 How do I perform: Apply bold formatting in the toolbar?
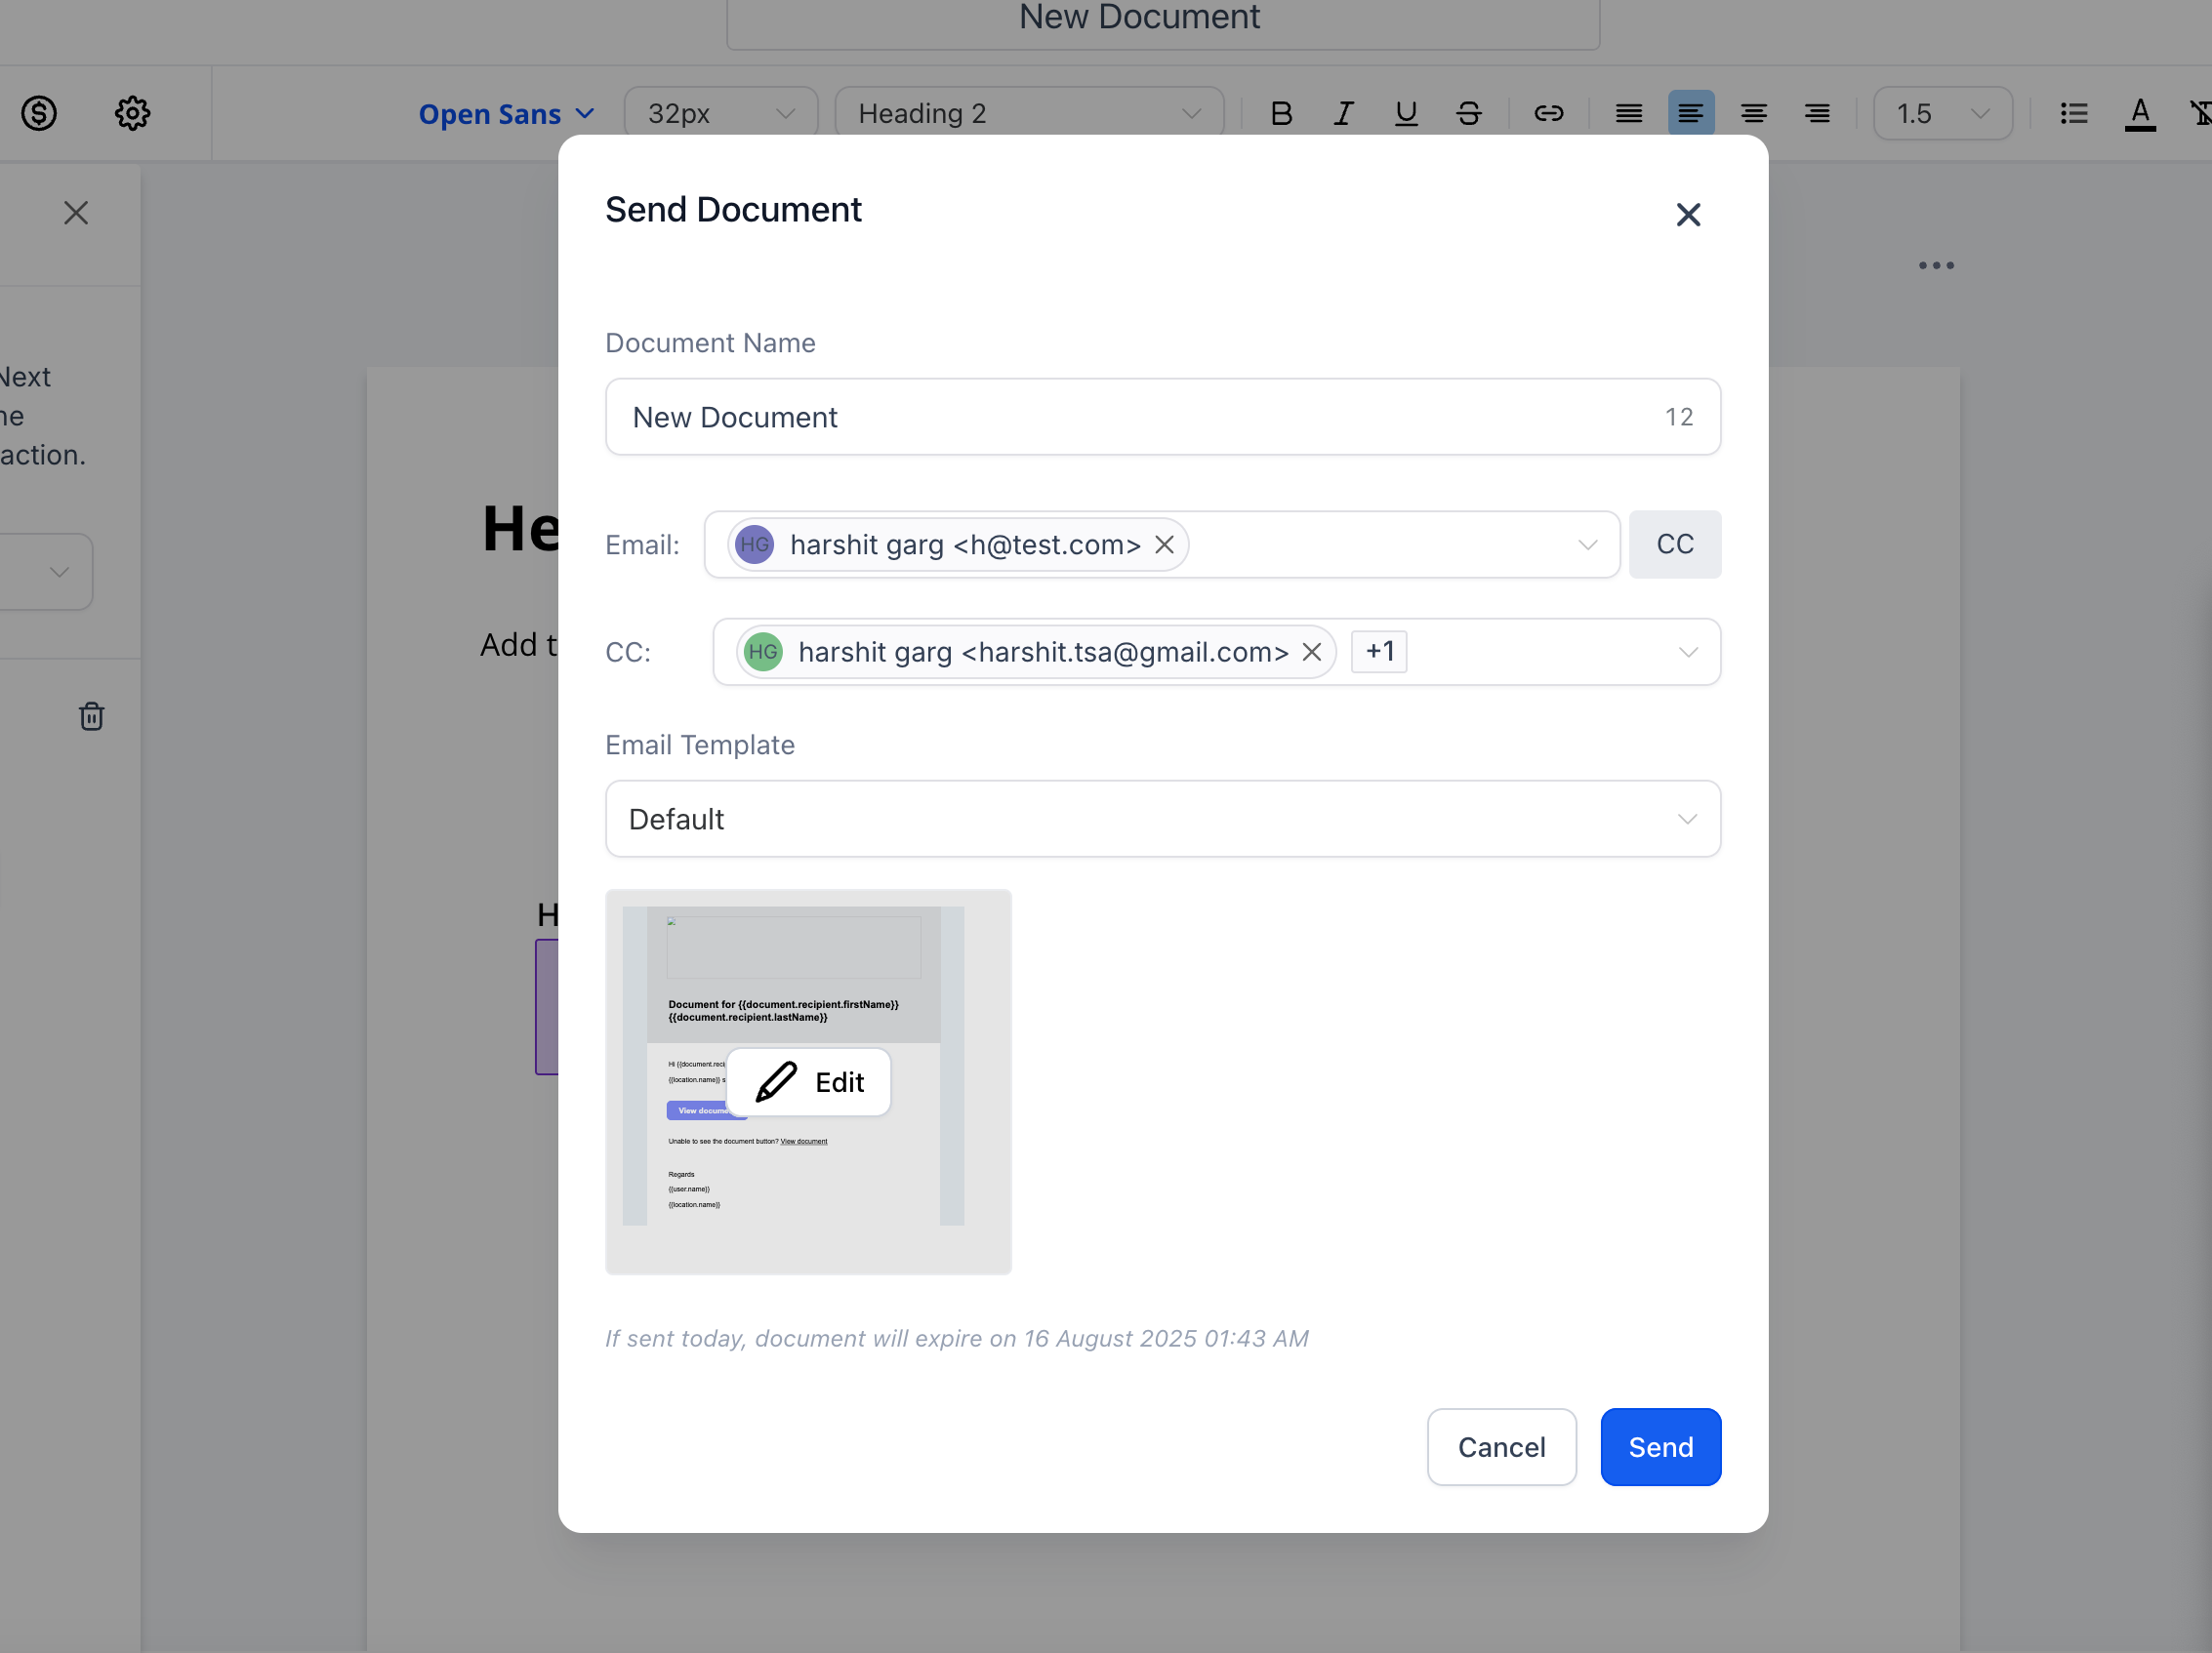[1281, 113]
